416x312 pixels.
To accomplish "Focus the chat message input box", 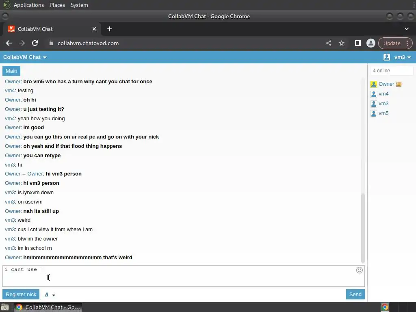I will pos(183,276).
